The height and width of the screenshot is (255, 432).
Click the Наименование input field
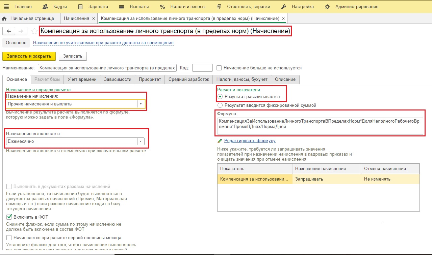[x=107, y=68]
